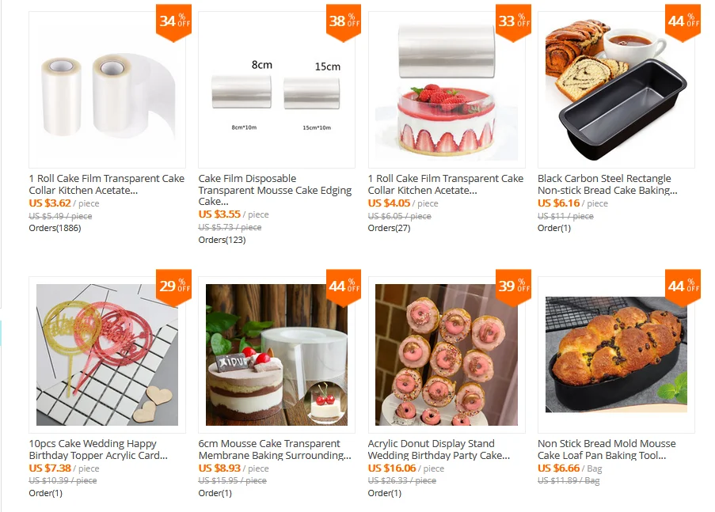Screen dimensions: 715x512
Task: Open the two cake film rolls product image
Action: point(107,89)
